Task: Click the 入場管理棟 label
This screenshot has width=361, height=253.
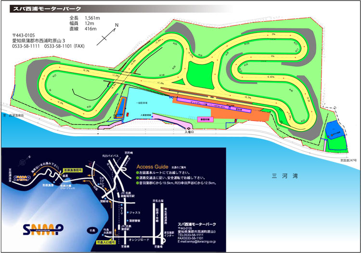Action: tap(146, 115)
